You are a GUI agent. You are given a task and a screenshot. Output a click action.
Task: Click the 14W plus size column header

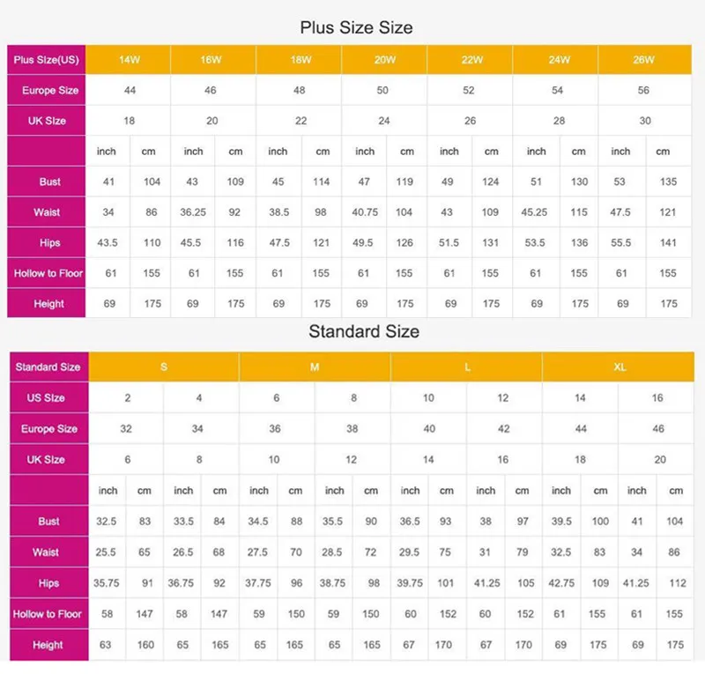click(x=130, y=60)
